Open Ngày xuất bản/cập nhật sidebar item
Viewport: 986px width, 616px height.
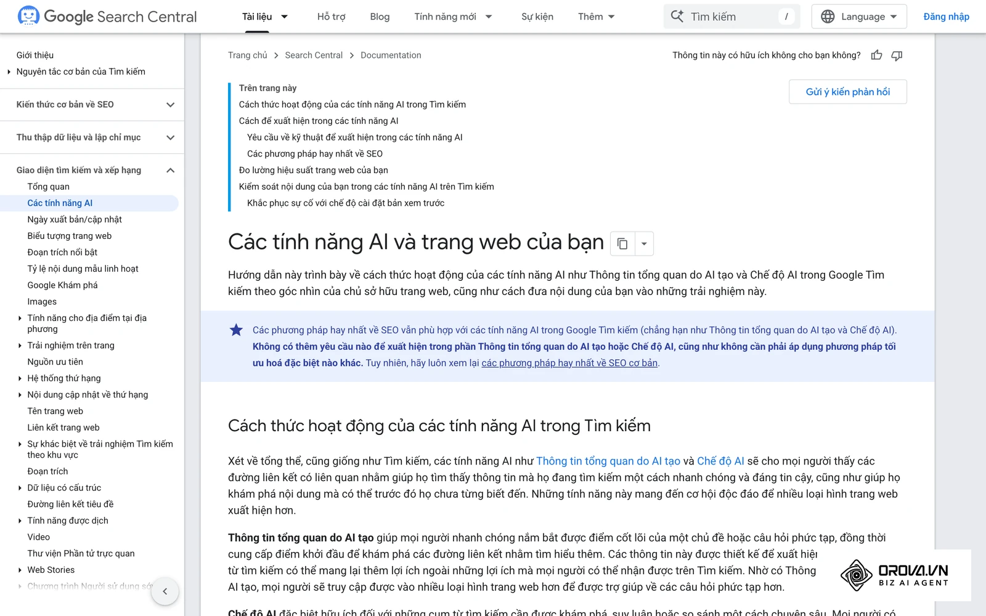tap(75, 219)
